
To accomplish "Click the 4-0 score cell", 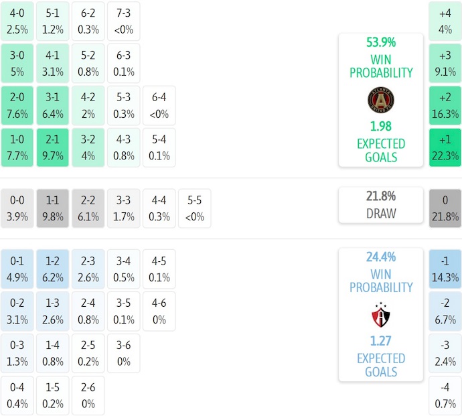I will click(17, 20).
